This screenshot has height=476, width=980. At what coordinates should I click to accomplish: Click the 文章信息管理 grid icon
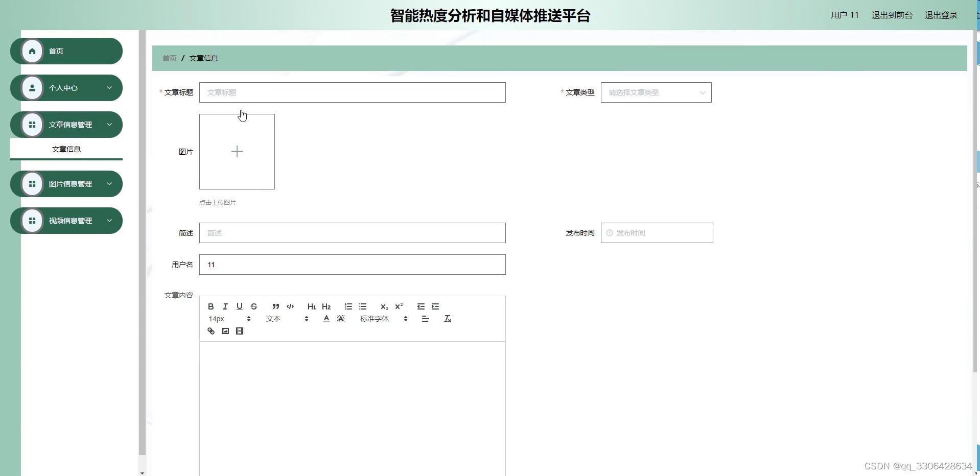tap(32, 125)
